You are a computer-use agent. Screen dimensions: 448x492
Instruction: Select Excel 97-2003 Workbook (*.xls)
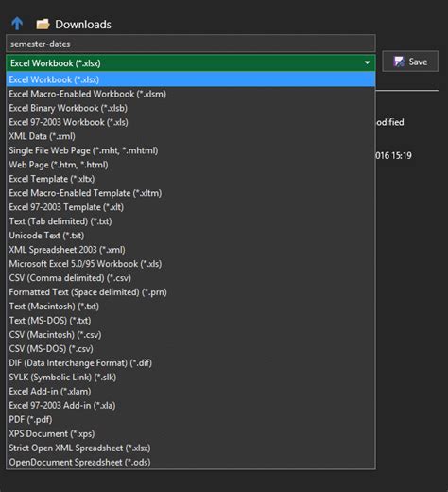coord(191,122)
